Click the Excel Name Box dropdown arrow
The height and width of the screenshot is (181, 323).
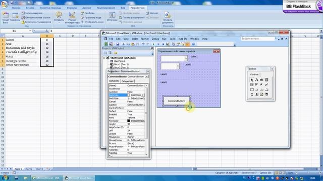[x=30, y=31]
